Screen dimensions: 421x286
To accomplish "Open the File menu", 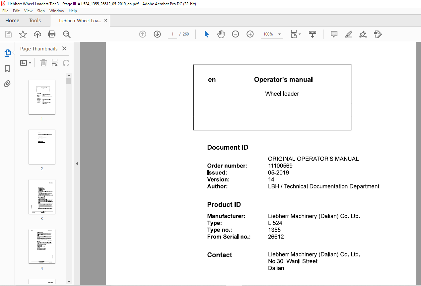I will [5, 11].
